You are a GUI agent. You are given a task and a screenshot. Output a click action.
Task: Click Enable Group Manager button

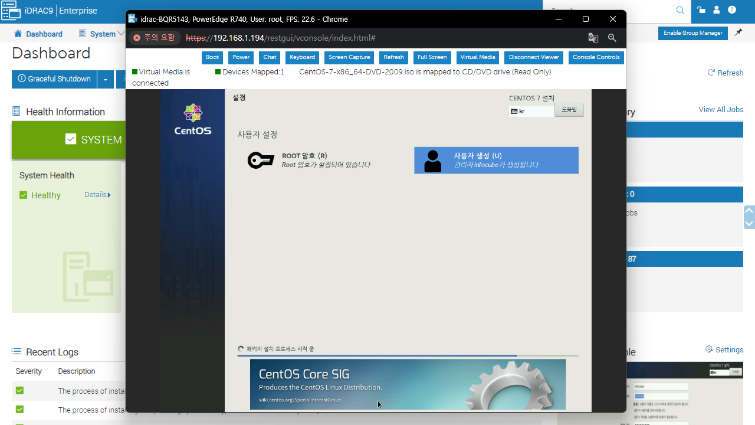(x=693, y=33)
